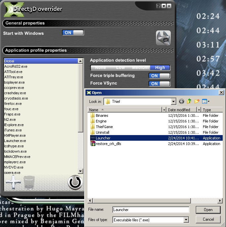Screen dimensions: 226x227
Task: Close the Open dialog
Action: point(221,93)
